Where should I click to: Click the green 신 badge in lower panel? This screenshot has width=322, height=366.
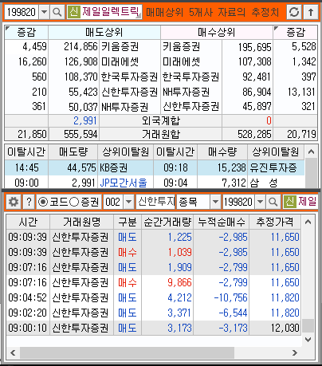tap(289, 202)
